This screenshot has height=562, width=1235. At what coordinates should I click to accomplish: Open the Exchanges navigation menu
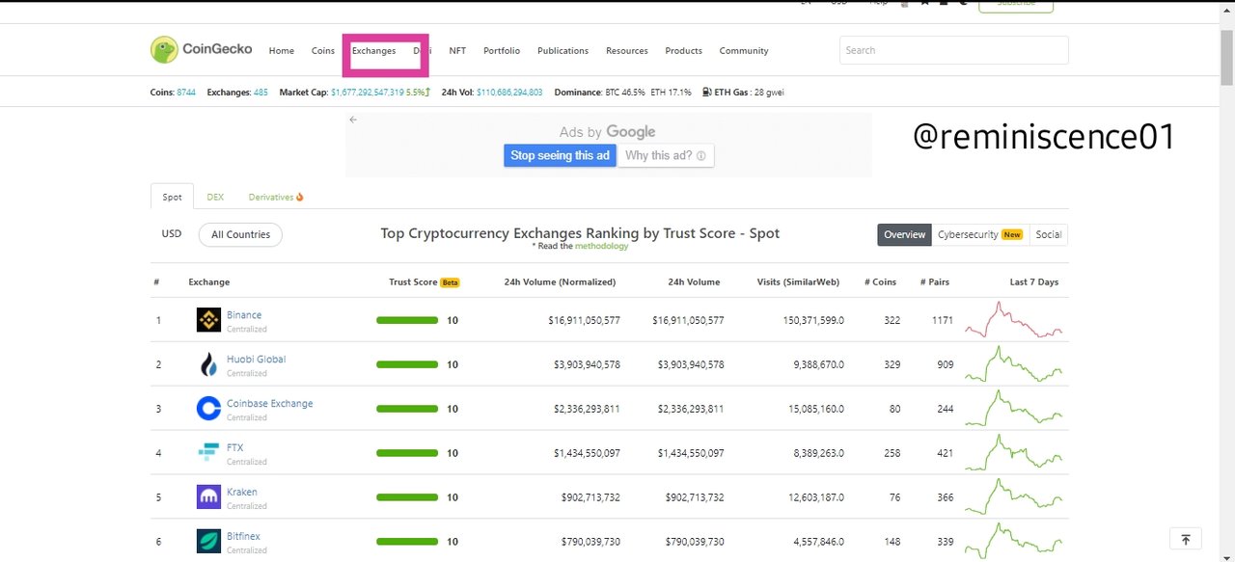point(373,51)
